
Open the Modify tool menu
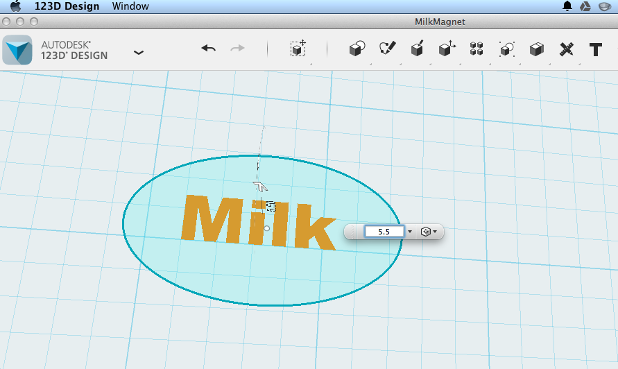(x=447, y=49)
